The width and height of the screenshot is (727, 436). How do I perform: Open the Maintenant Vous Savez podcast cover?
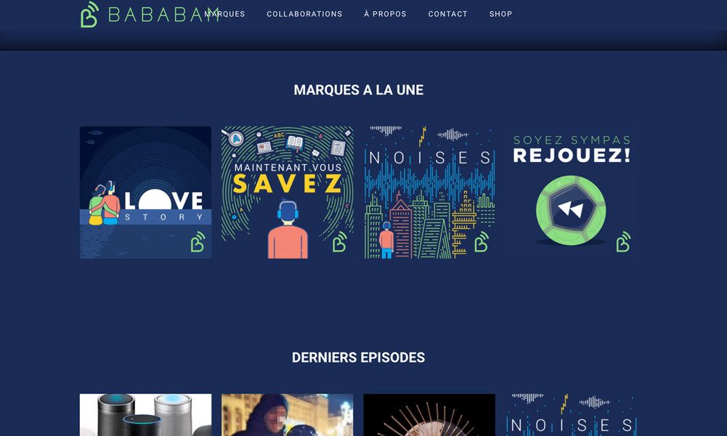[288, 193]
